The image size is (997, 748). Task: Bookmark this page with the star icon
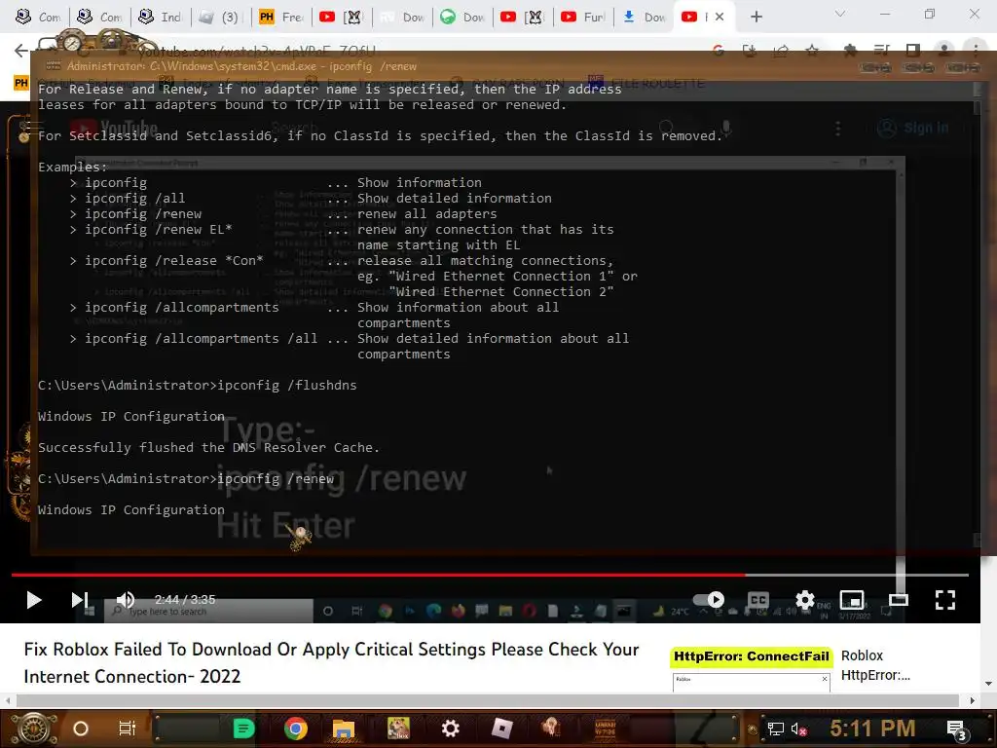click(x=812, y=51)
